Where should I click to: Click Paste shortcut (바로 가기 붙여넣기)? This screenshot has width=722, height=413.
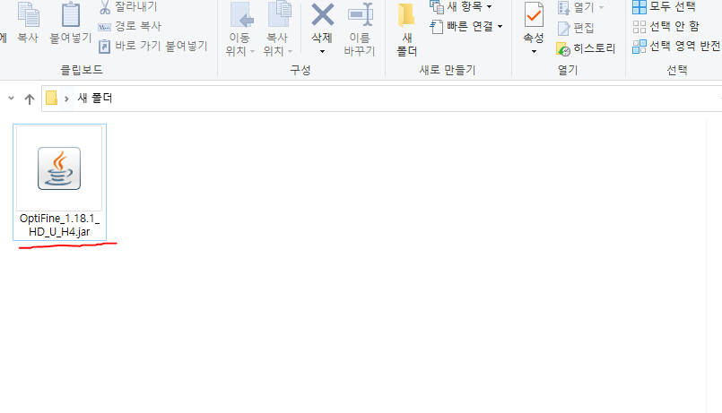[152, 46]
